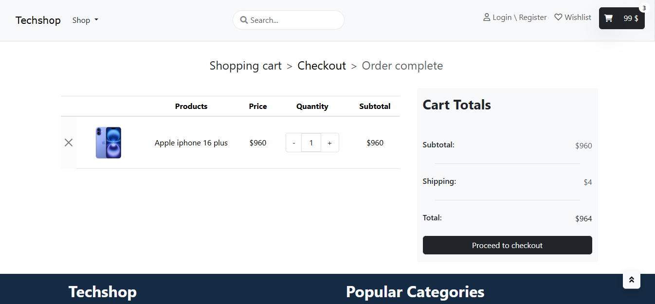Click the magnifying glass search icon
The width and height of the screenshot is (655, 304).
click(244, 20)
